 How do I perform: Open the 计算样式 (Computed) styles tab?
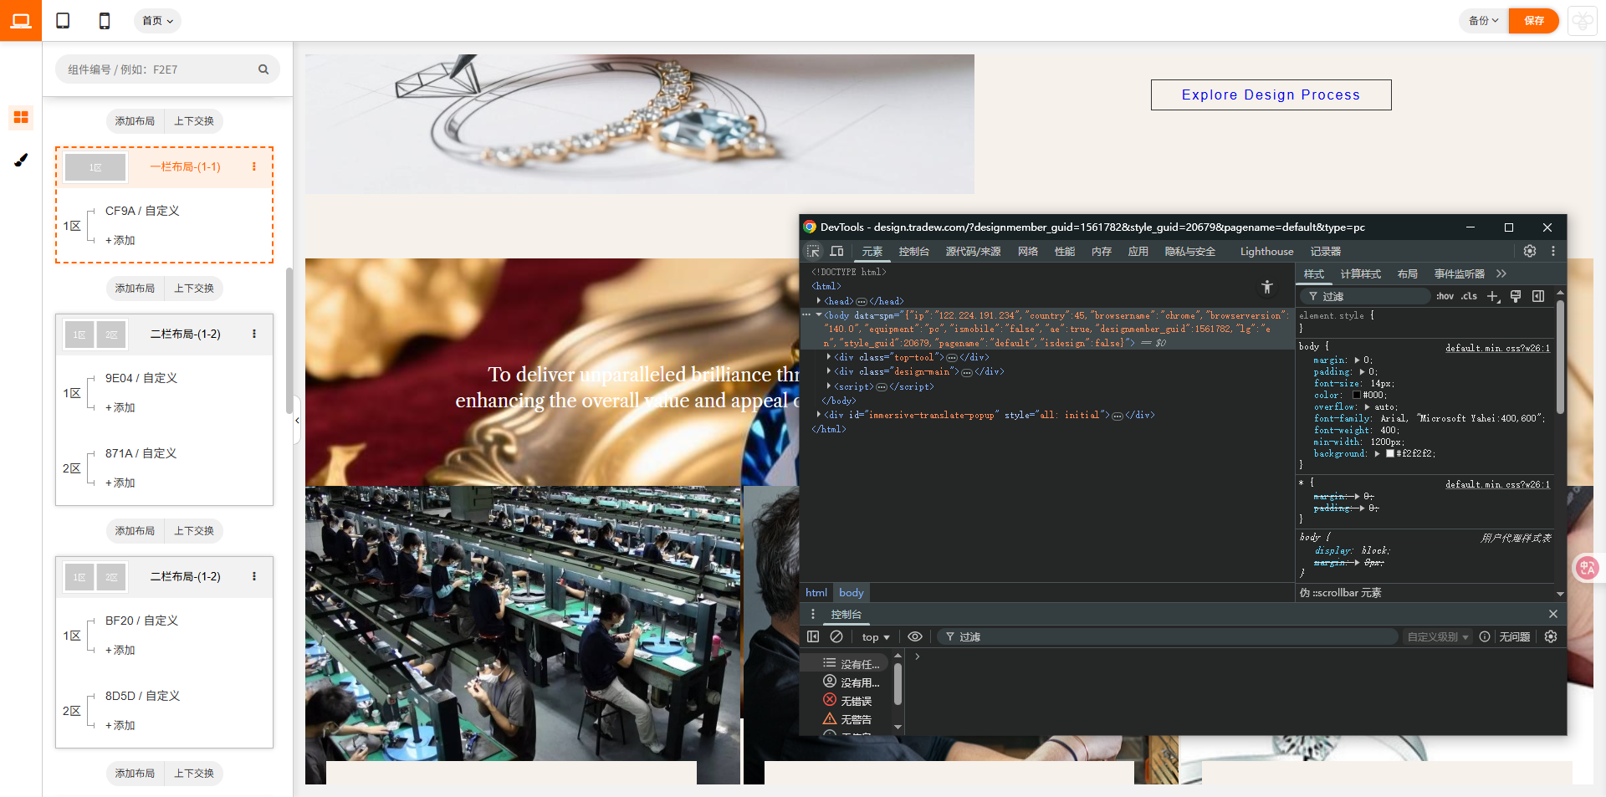pos(1360,274)
